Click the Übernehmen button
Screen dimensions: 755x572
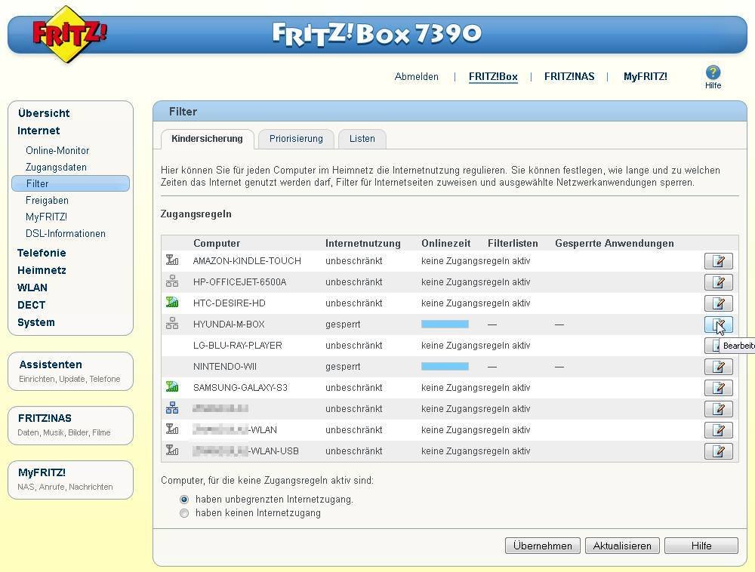(x=543, y=546)
